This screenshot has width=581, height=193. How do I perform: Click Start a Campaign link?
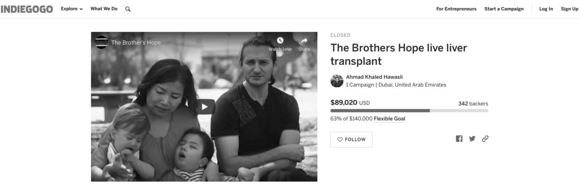click(504, 9)
